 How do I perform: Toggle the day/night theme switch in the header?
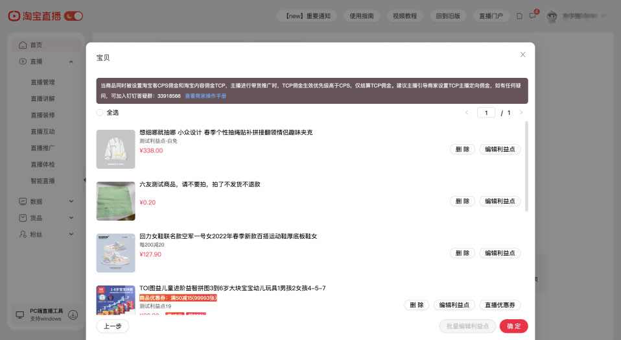coord(73,16)
